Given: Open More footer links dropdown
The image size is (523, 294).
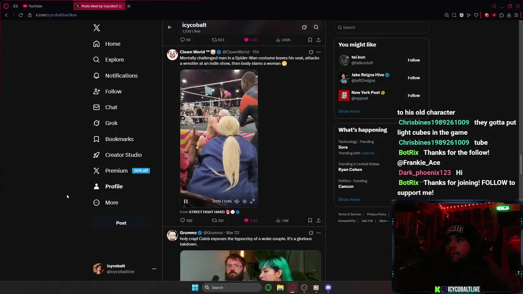Looking at the screenshot, I should tap(384, 221).
